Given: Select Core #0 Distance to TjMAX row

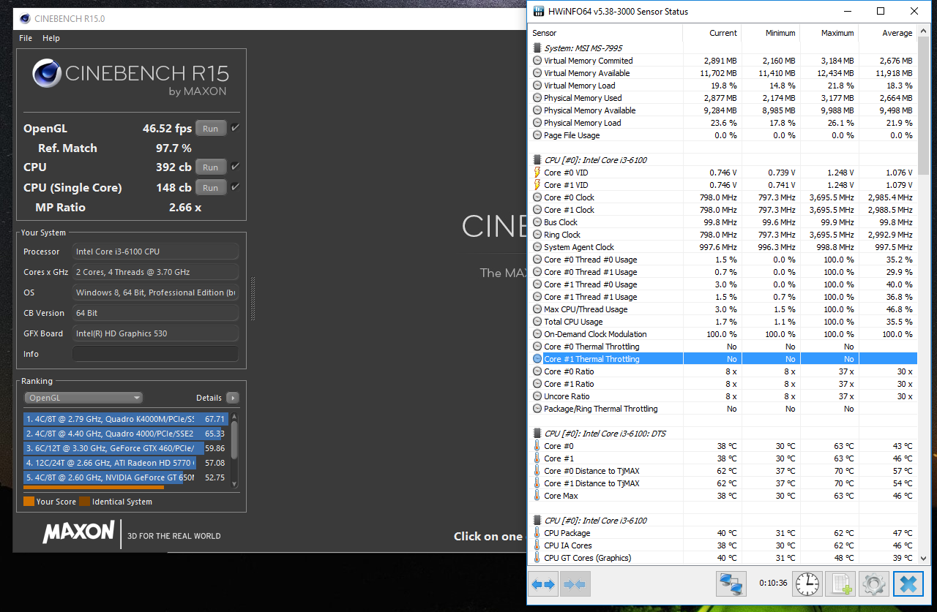Looking at the screenshot, I should click(723, 471).
